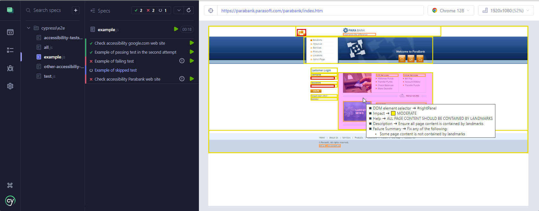The height and width of the screenshot is (211, 539).
Task: Click the PARA BANK logo in preview
Action: 354,30
